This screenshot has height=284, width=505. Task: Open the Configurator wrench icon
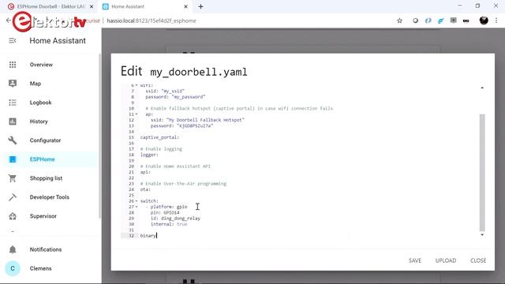tap(13, 140)
